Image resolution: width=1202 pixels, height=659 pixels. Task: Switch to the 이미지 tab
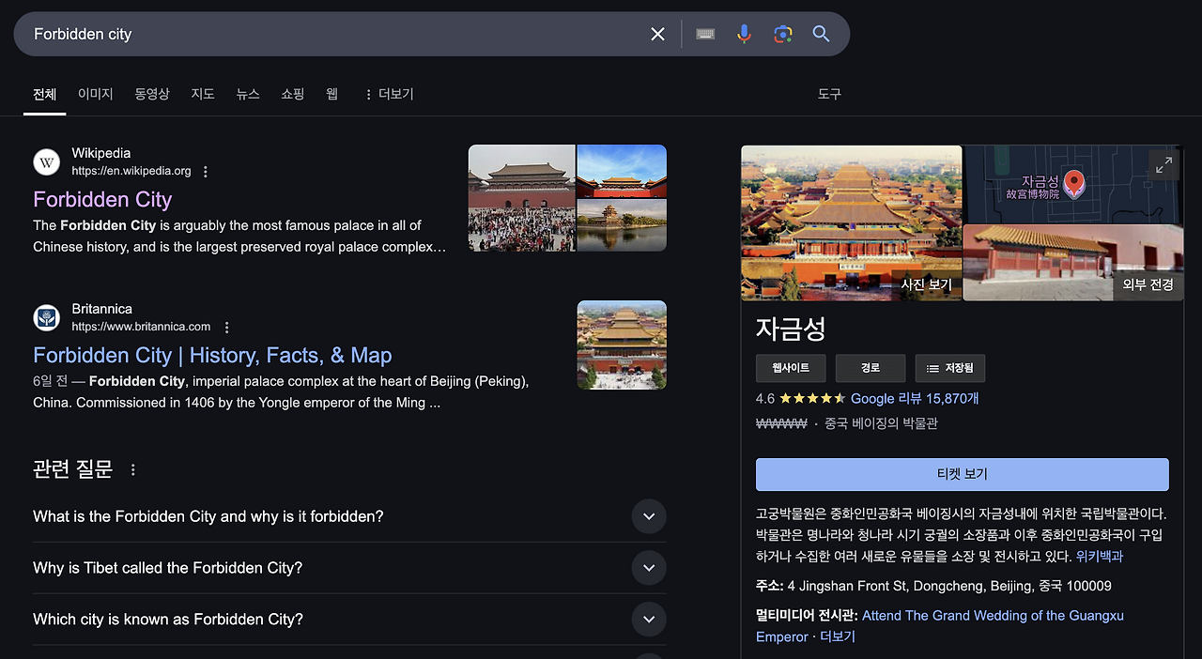click(95, 94)
